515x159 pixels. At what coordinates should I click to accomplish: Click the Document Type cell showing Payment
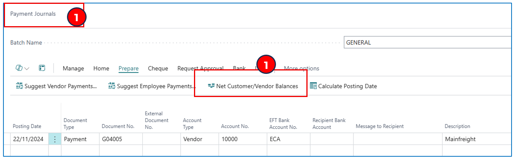pyautogui.click(x=75, y=139)
